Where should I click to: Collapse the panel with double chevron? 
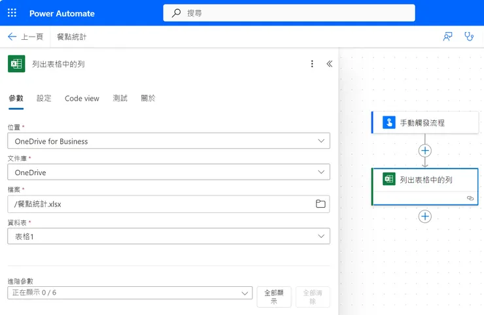[x=330, y=63]
